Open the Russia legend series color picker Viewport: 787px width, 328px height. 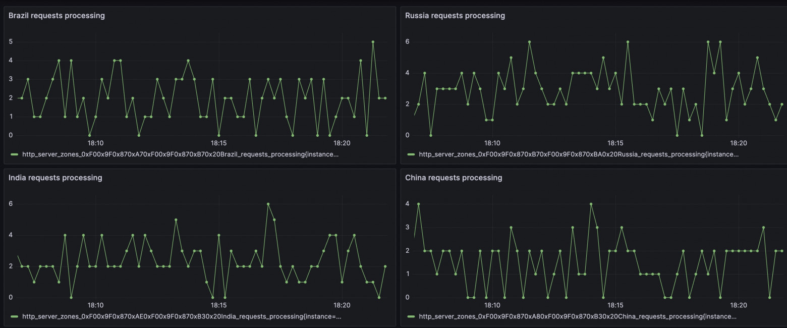(411, 154)
